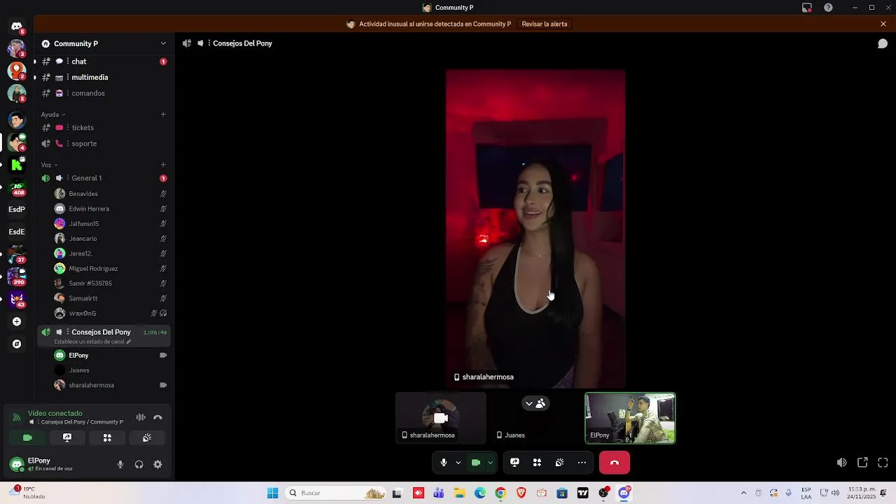Viewport: 896px width, 504px height.
Task: End the call with red button
Action: (615, 463)
